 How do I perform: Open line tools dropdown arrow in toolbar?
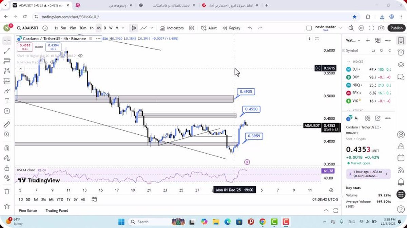152,28
